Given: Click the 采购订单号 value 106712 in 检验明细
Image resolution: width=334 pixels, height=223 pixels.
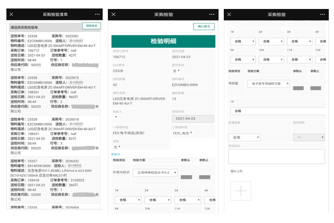Looking at the screenshot, I should coord(119,57).
